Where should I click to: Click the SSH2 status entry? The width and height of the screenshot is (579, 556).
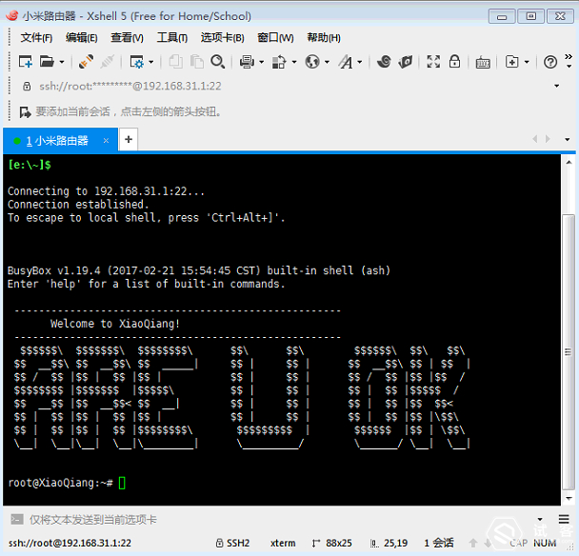coord(233,543)
